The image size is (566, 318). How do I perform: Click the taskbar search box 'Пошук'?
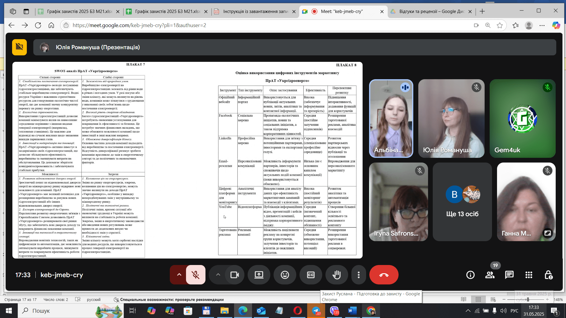tap(71, 311)
